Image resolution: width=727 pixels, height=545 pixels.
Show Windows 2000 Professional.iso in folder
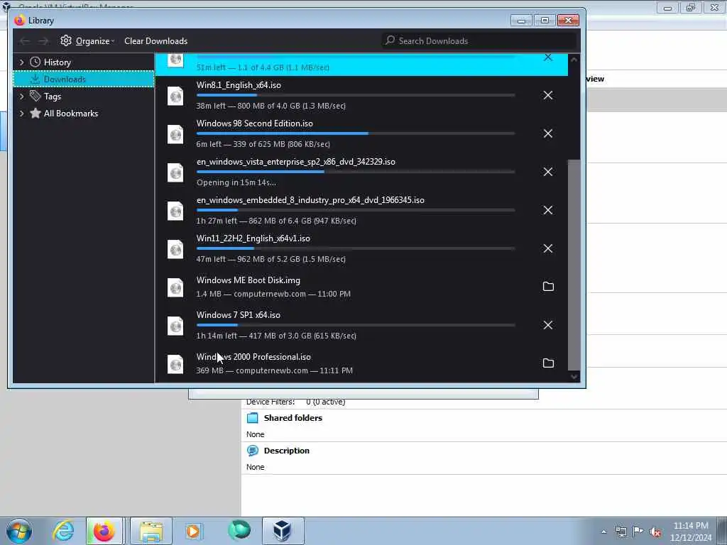pyautogui.click(x=548, y=363)
